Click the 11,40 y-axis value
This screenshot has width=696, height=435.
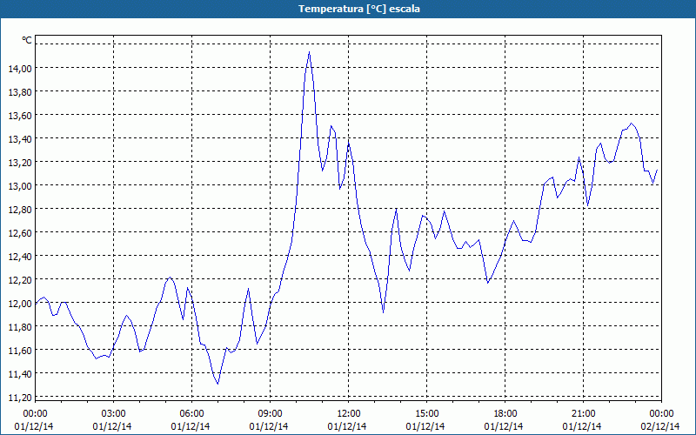pos(20,374)
